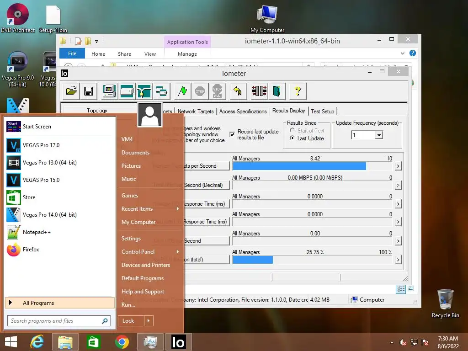The width and height of the screenshot is (468, 351).
Task: Start new manager with computer icon
Action: [109, 91]
